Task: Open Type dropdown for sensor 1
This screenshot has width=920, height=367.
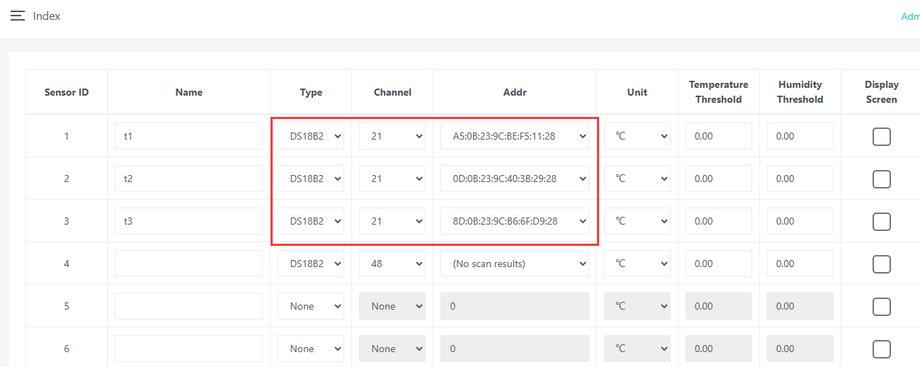Action: 310,136
